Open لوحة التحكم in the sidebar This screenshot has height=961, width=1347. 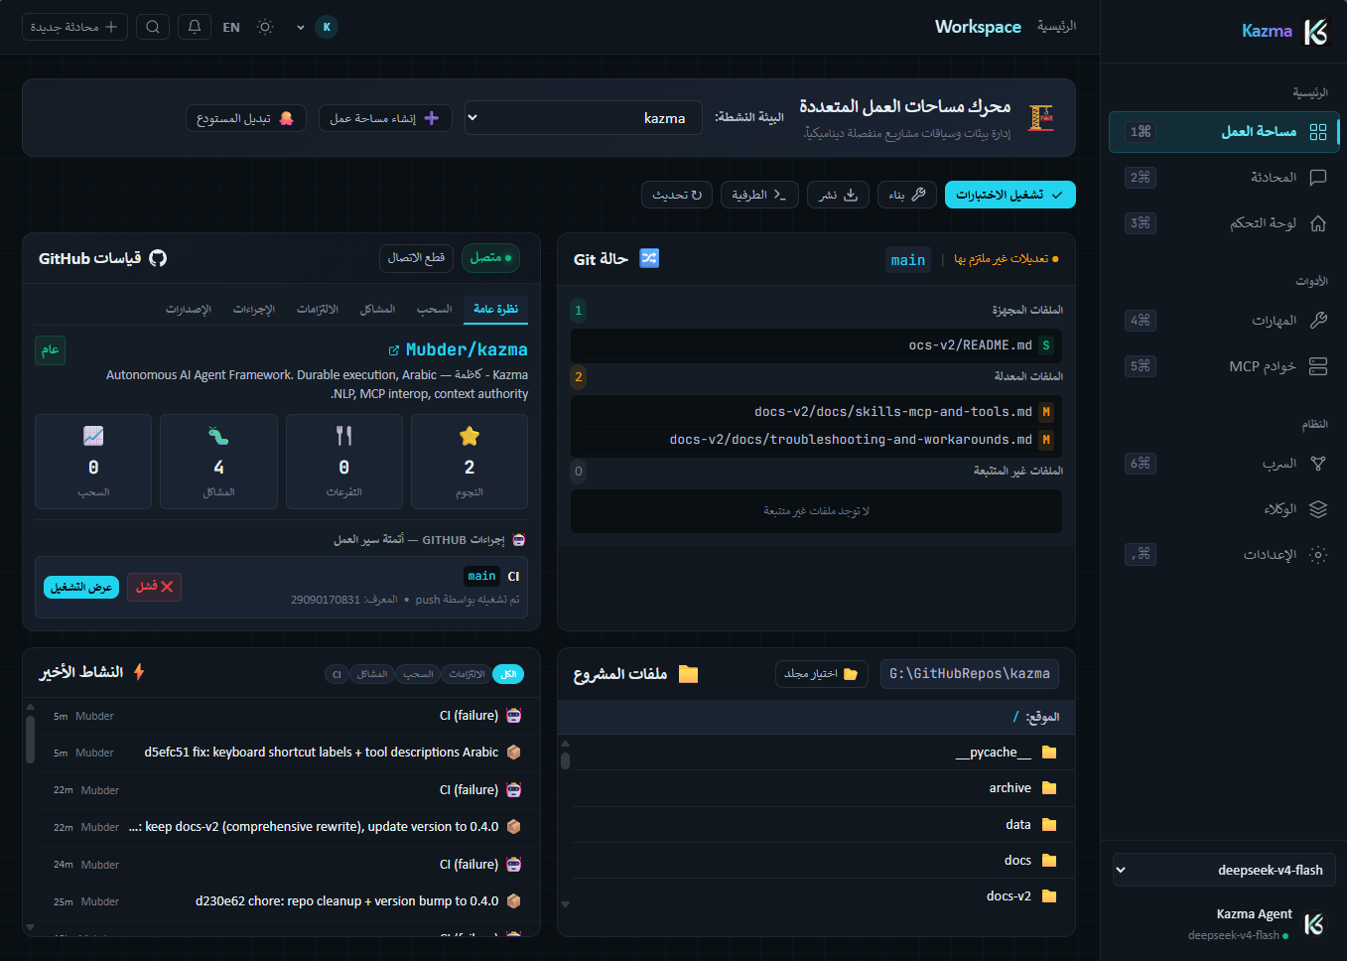[x=1223, y=223]
